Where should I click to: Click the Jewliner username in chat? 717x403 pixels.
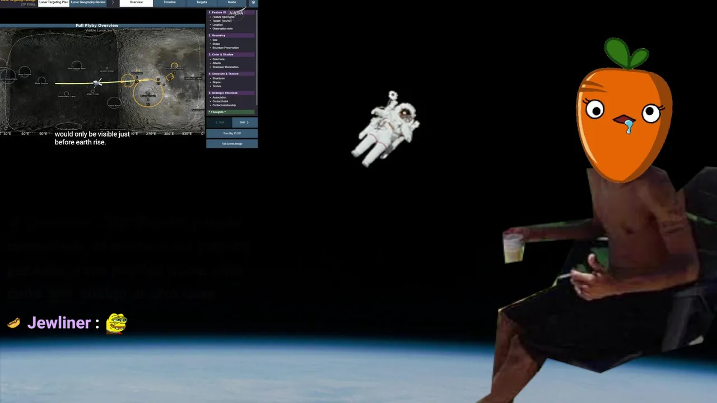click(x=59, y=323)
